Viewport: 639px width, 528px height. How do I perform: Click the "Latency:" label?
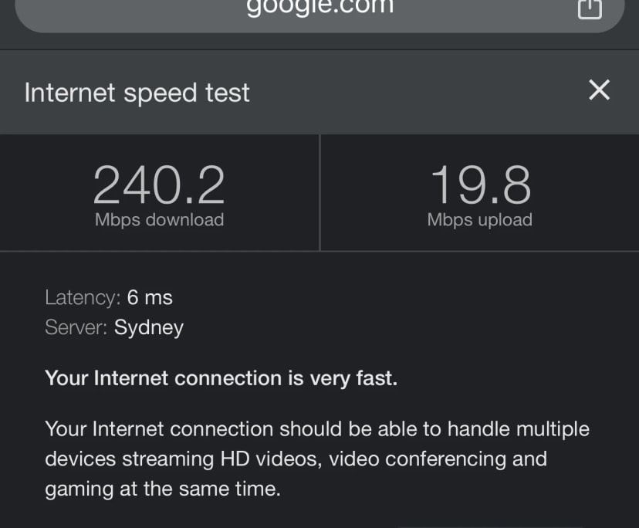(83, 297)
